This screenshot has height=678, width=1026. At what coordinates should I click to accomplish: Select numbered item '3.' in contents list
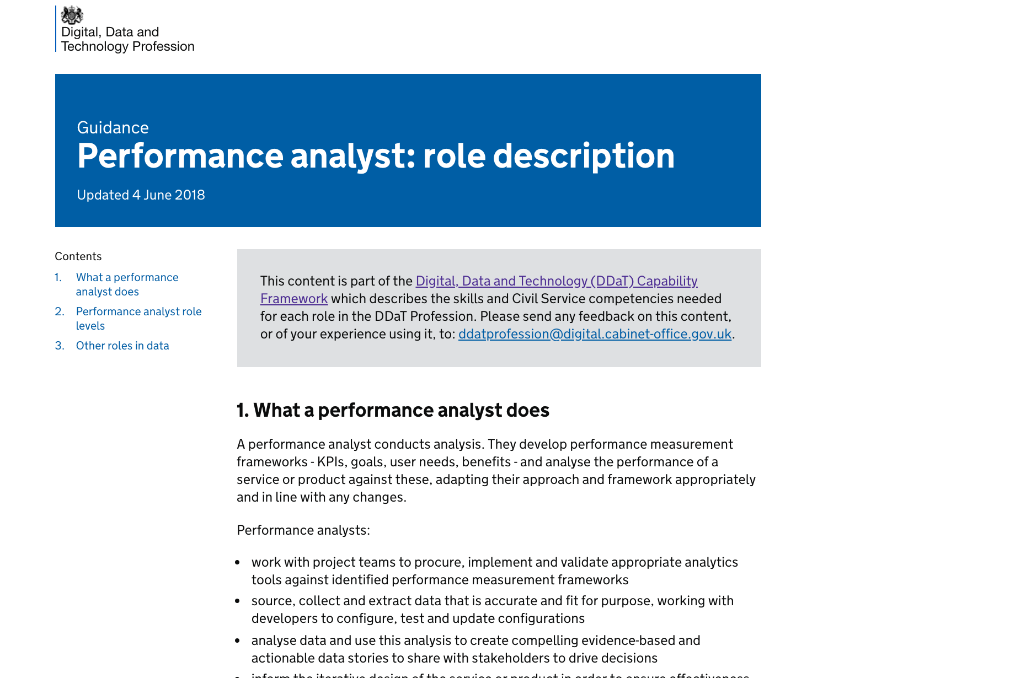(58, 346)
